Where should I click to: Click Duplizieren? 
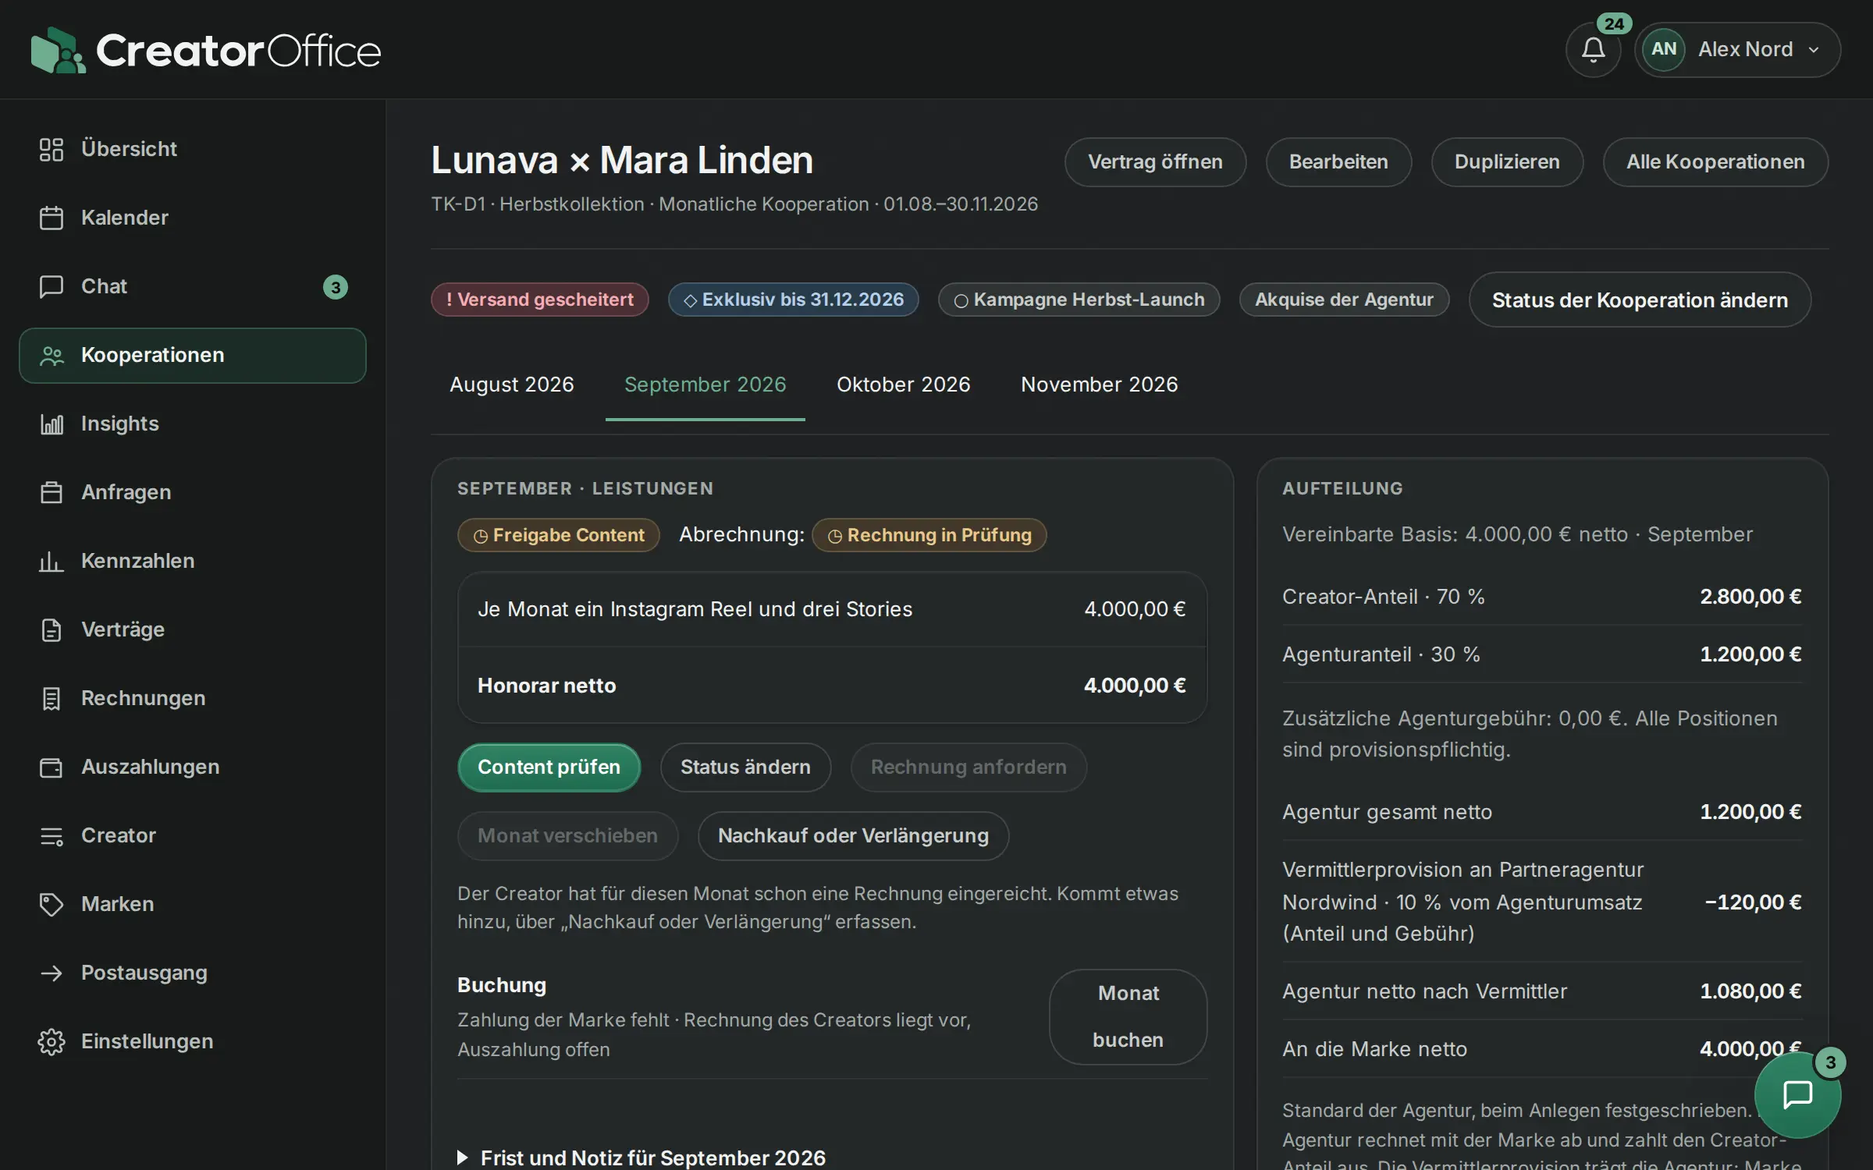pyautogui.click(x=1507, y=162)
